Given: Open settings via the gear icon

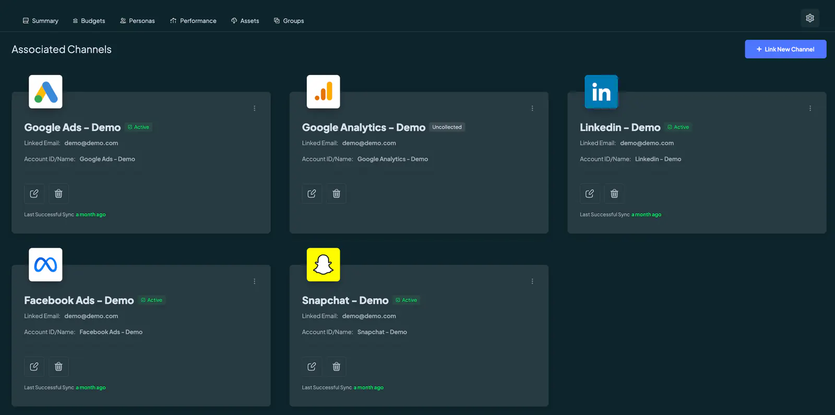Looking at the screenshot, I should (x=810, y=18).
